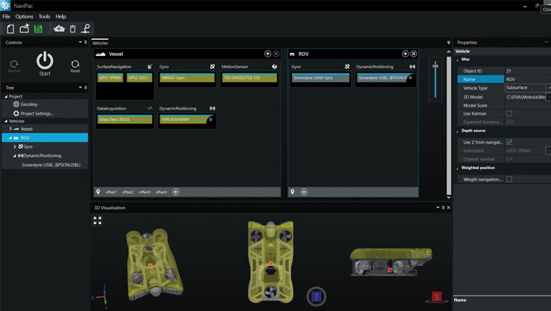Click the Vessel Gyro compass icon
The height and width of the screenshot is (311, 551).
coord(212,66)
